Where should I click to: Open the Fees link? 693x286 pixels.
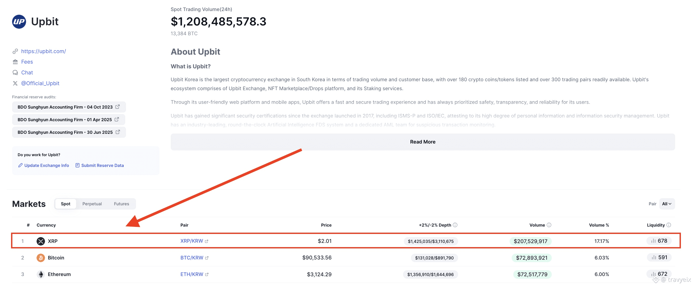[x=27, y=62]
